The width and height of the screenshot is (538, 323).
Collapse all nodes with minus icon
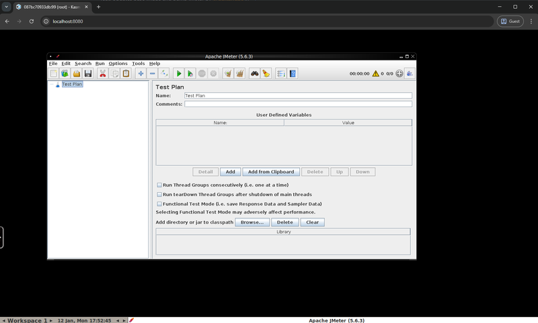[153, 73]
